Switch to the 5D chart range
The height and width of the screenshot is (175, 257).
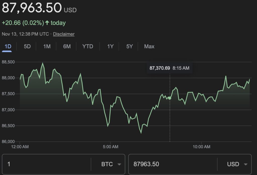(27, 46)
